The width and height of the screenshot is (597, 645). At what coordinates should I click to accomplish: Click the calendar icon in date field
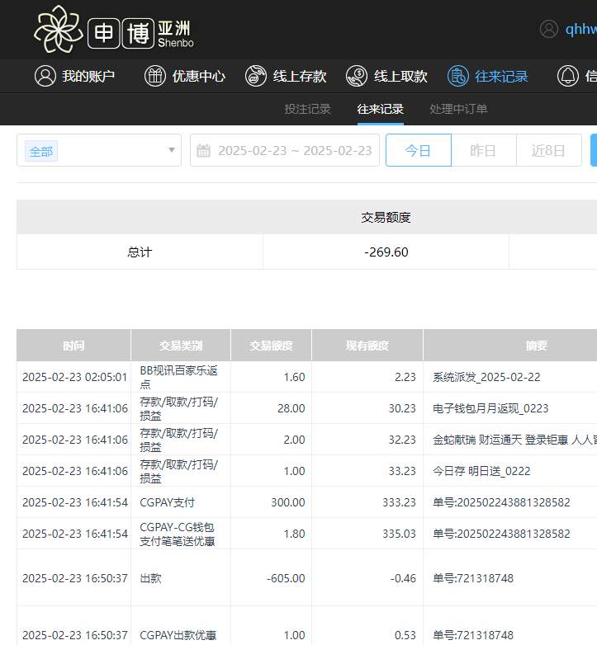tap(204, 151)
